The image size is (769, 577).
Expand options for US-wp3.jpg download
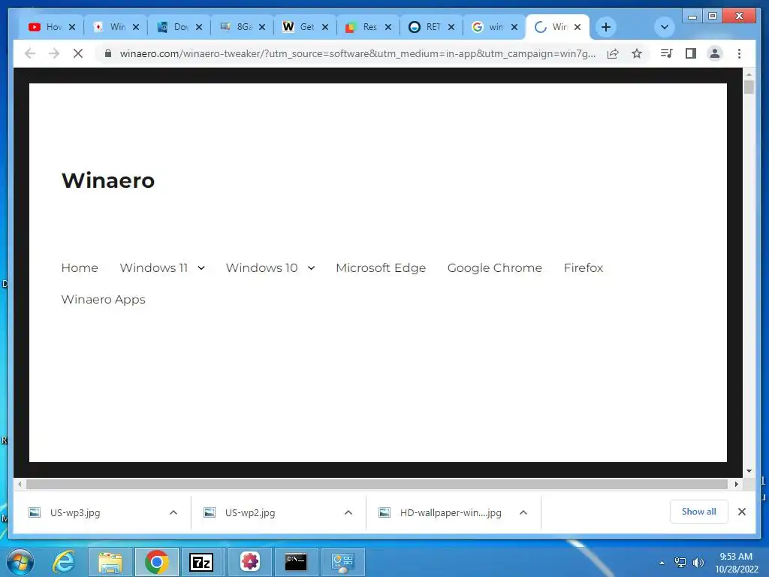tap(173, 512)
